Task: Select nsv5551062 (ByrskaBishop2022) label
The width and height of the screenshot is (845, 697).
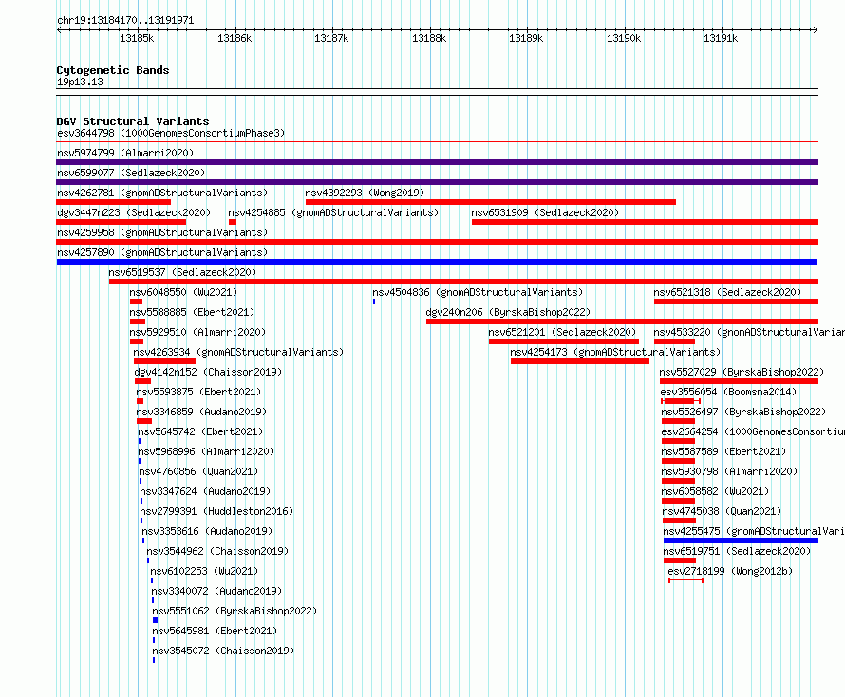Action: click(235, 611)
